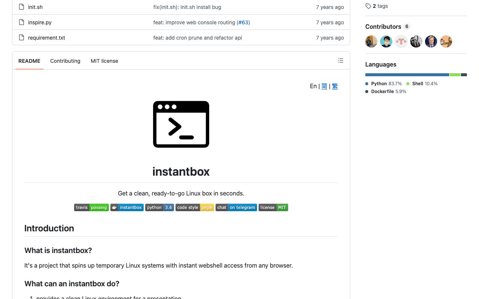This screenshot has width=479, height=299.
Task: Open commit 'feat: add cron prune and refactor api'
Action: [198, 38]
